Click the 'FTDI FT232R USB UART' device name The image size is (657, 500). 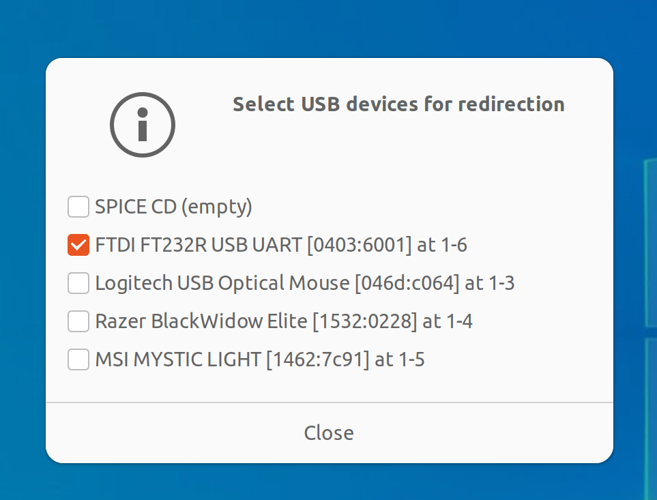click(x=199, y=244)
